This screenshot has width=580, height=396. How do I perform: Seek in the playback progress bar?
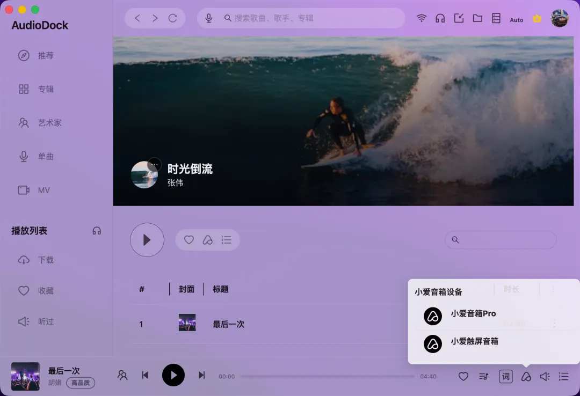[328, 376]
